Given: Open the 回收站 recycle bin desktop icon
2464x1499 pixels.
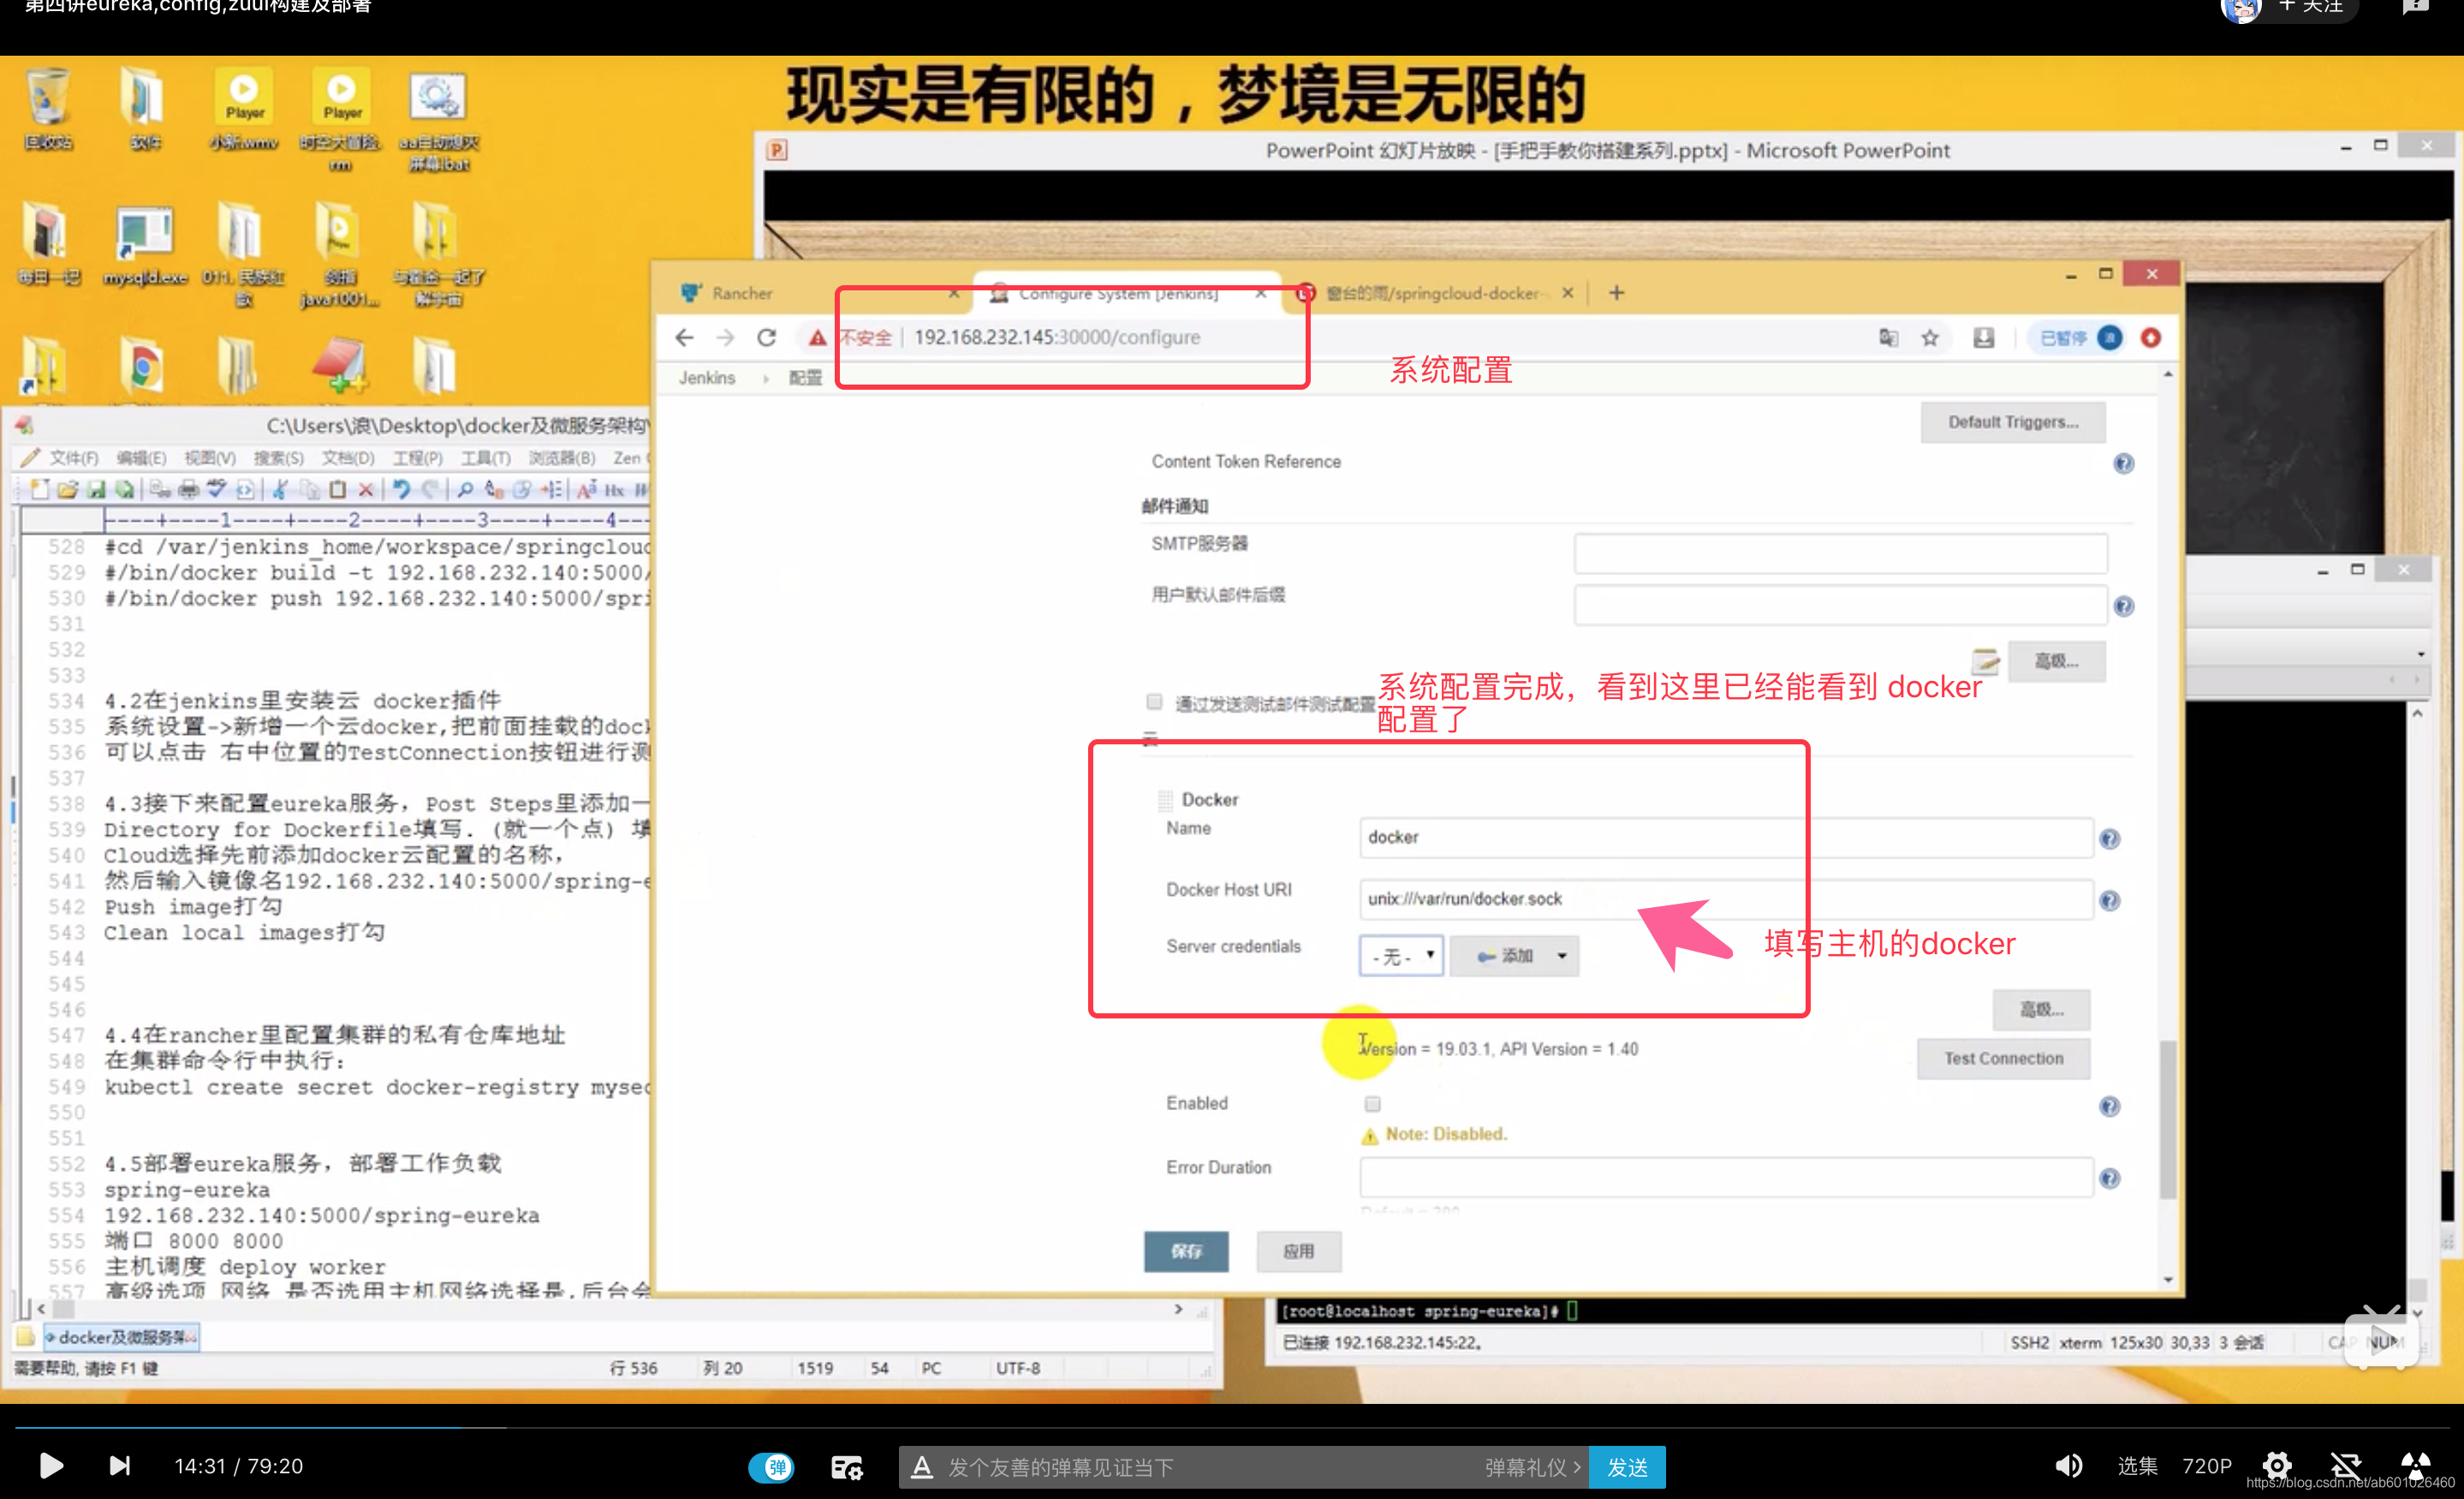Looking at the screenshot, I should point(48,110).
